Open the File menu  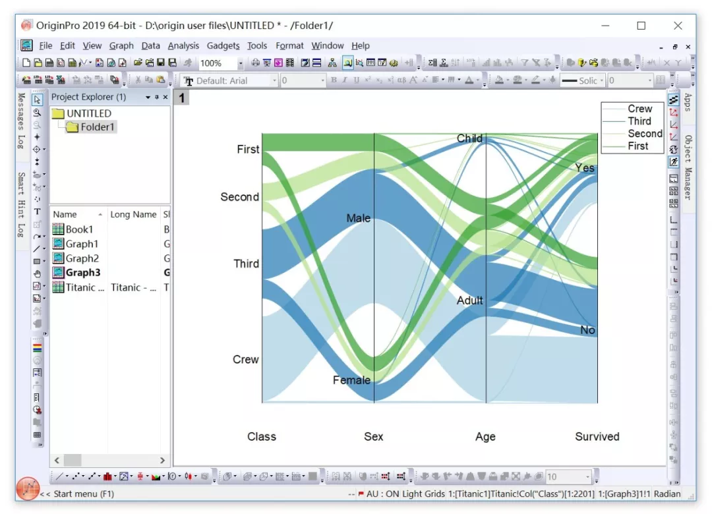pyautogui.click(x=45, y=45)
